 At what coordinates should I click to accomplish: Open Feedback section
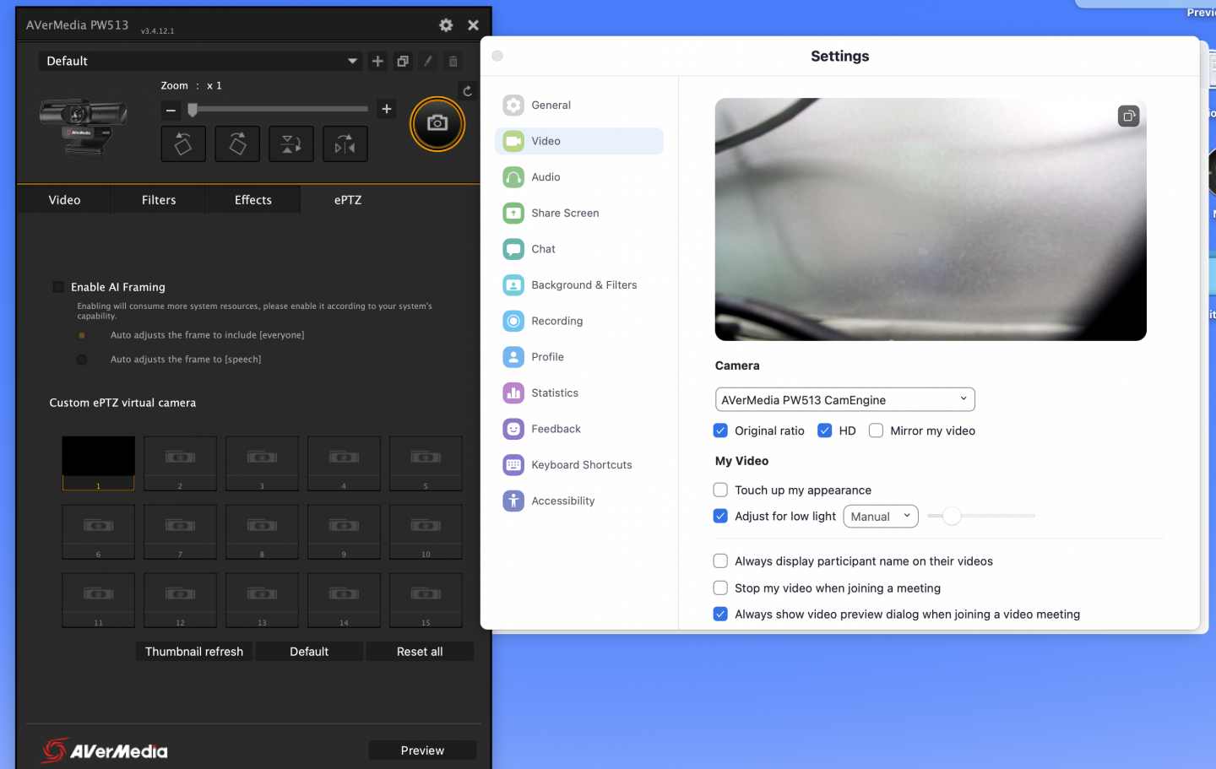[579, 429]
